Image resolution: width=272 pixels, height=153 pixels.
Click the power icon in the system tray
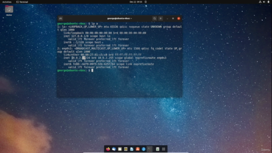click(x=268, y=2)
